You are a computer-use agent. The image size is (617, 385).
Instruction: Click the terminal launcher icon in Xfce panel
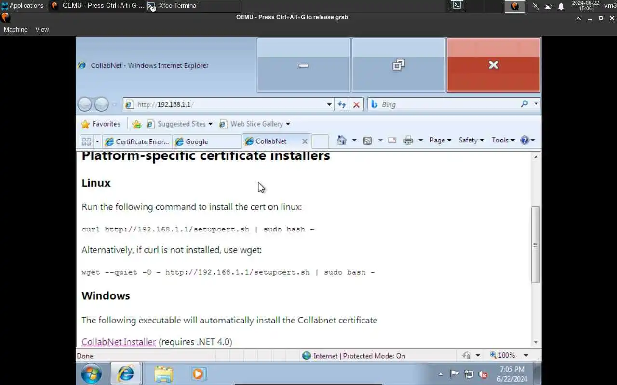[x=456, y=5]
